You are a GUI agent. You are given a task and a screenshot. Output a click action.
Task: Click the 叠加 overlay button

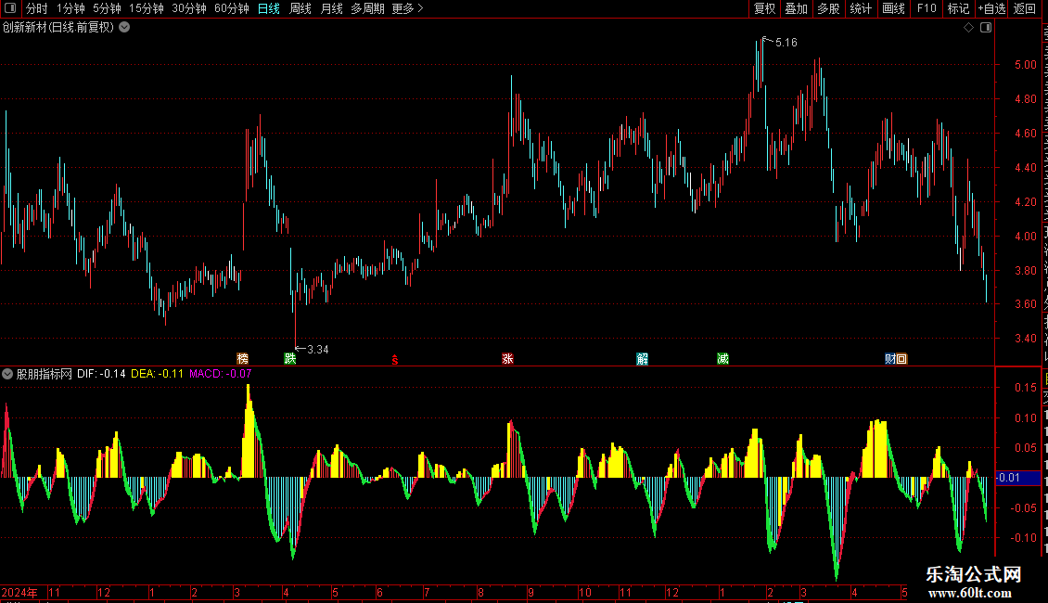pos(797,8)
